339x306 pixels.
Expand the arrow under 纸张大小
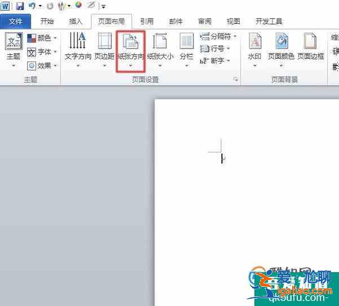(x=160, y=65)
